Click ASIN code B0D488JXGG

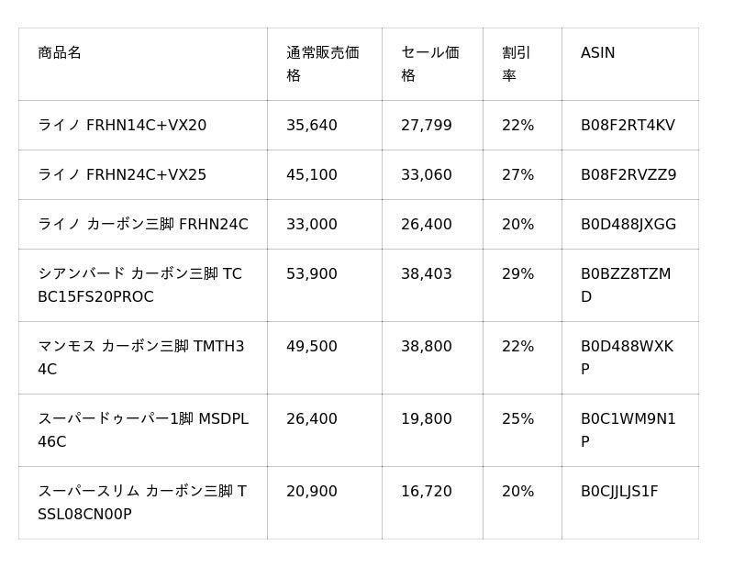[x=628, y=225]
